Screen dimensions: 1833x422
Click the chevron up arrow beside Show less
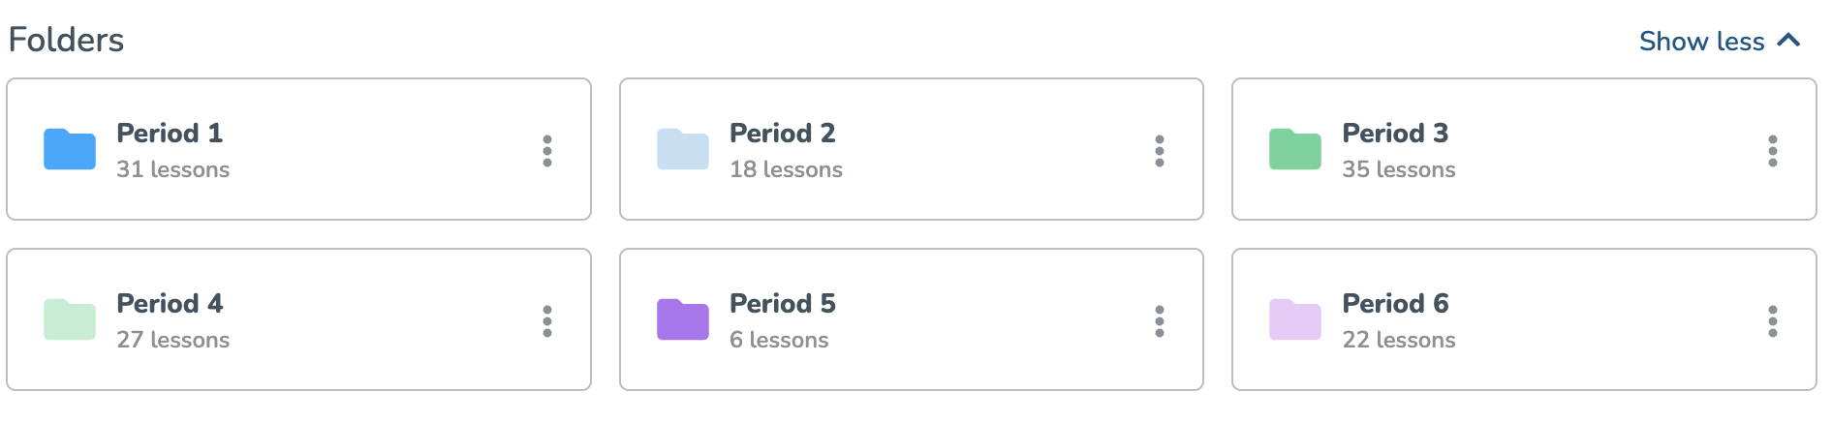(x=1788, y=41)
